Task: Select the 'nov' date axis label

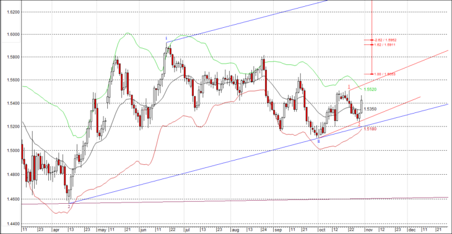Action: [x=369, y=230]
